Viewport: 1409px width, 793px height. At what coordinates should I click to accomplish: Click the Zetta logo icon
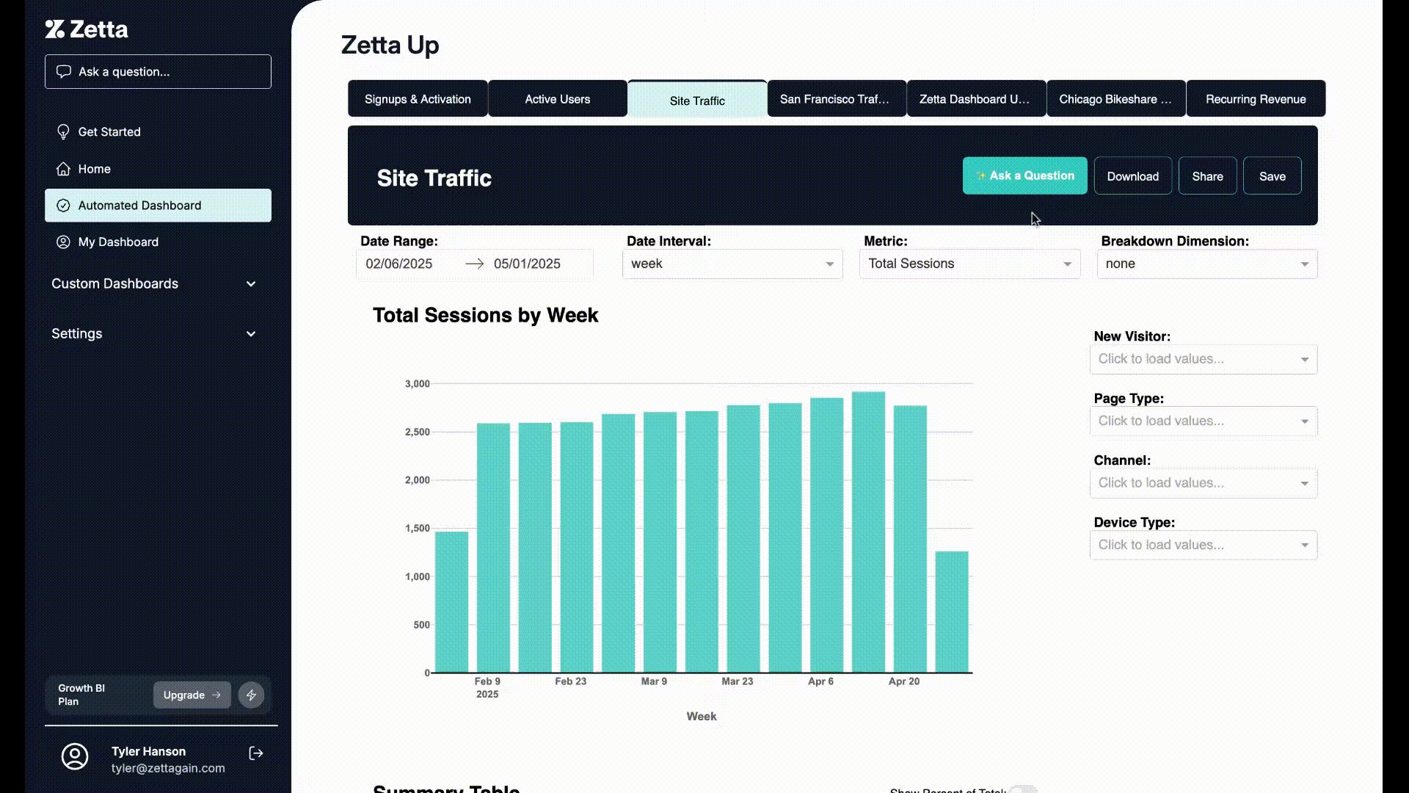55,29
